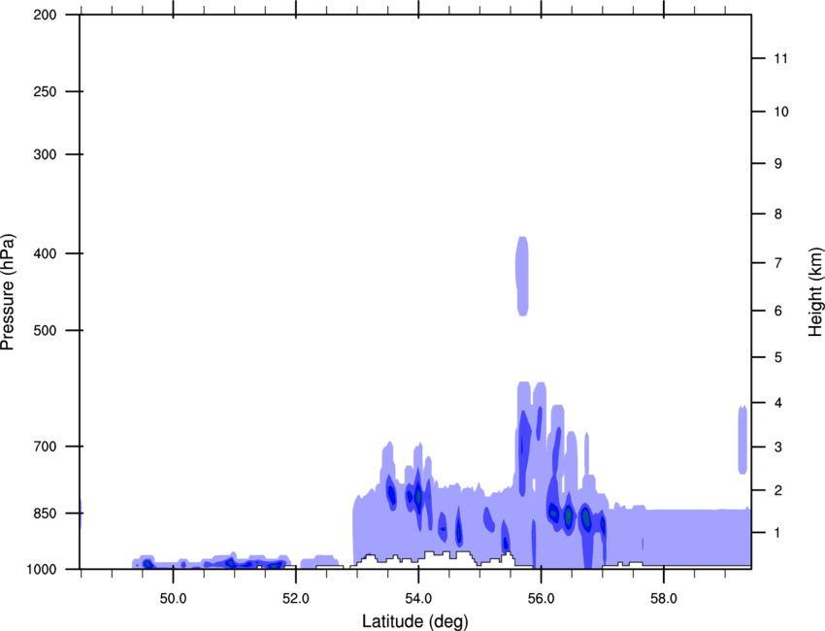Pick height tick label 5

click(x=778, y=358)
